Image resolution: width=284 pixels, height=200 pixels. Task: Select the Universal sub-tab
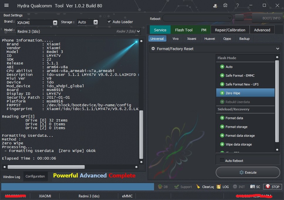(x=157, y=39)
